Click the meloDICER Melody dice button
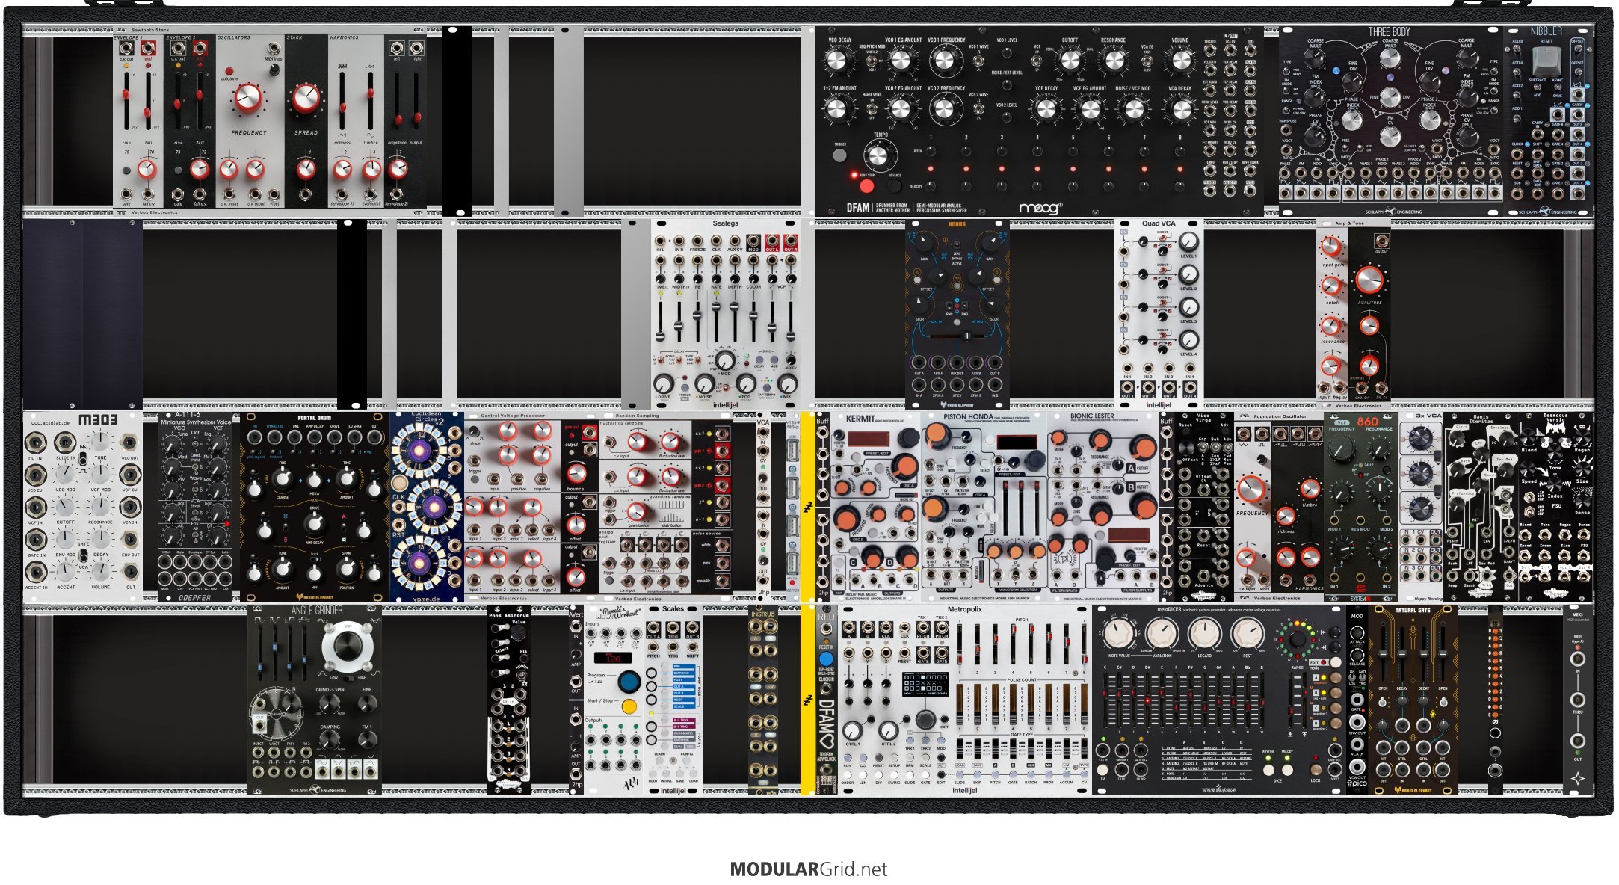The height and width of the screenshot is (885, 1619). [1287, 769]
